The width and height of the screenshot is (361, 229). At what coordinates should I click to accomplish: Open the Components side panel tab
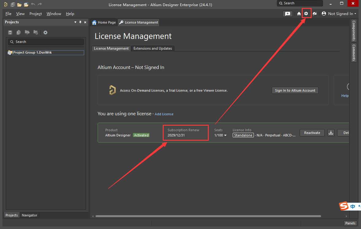(354, 31)
